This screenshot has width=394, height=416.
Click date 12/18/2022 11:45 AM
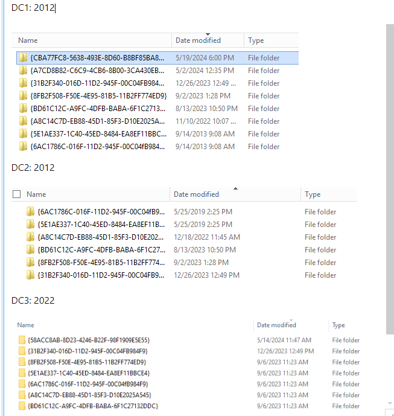click(x=207, y=237)
